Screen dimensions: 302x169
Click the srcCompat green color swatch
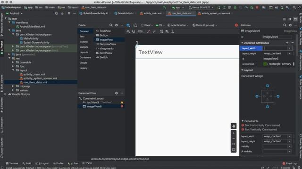tap(265, 64)
